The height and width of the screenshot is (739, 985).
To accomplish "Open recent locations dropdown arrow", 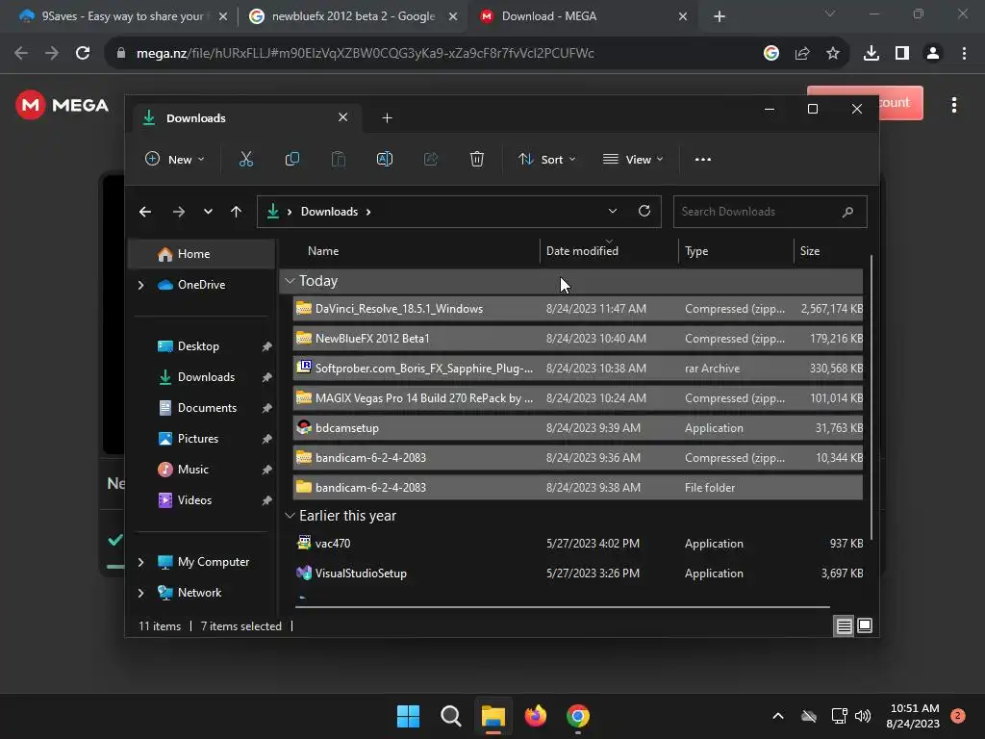I will 208,212.
